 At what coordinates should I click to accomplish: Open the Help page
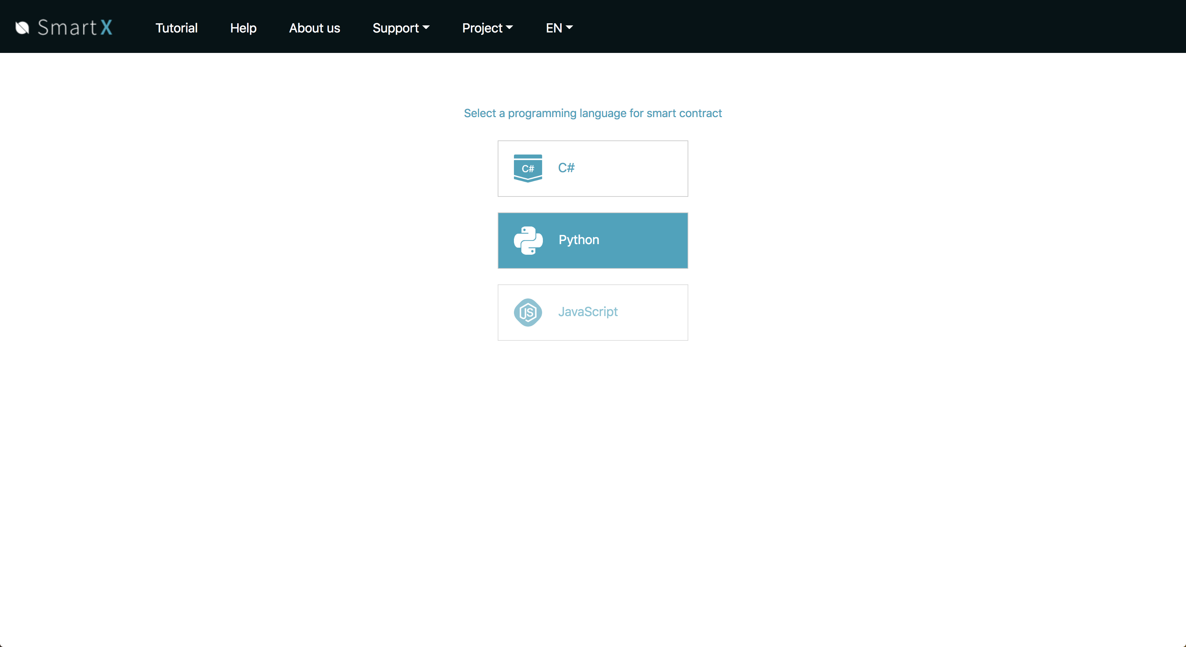[x=243, y=28]
